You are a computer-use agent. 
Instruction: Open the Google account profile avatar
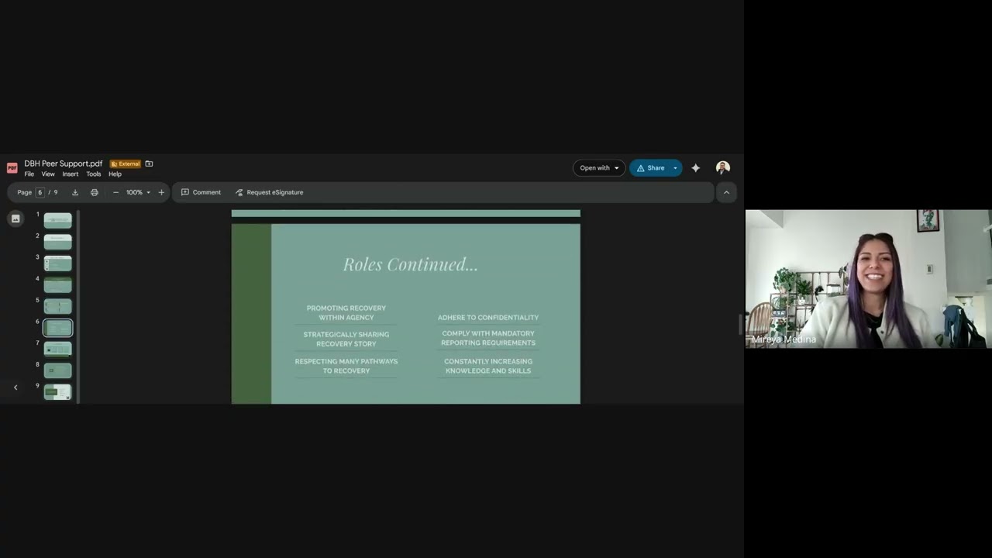pyautogui.click(x=723, y=168)
